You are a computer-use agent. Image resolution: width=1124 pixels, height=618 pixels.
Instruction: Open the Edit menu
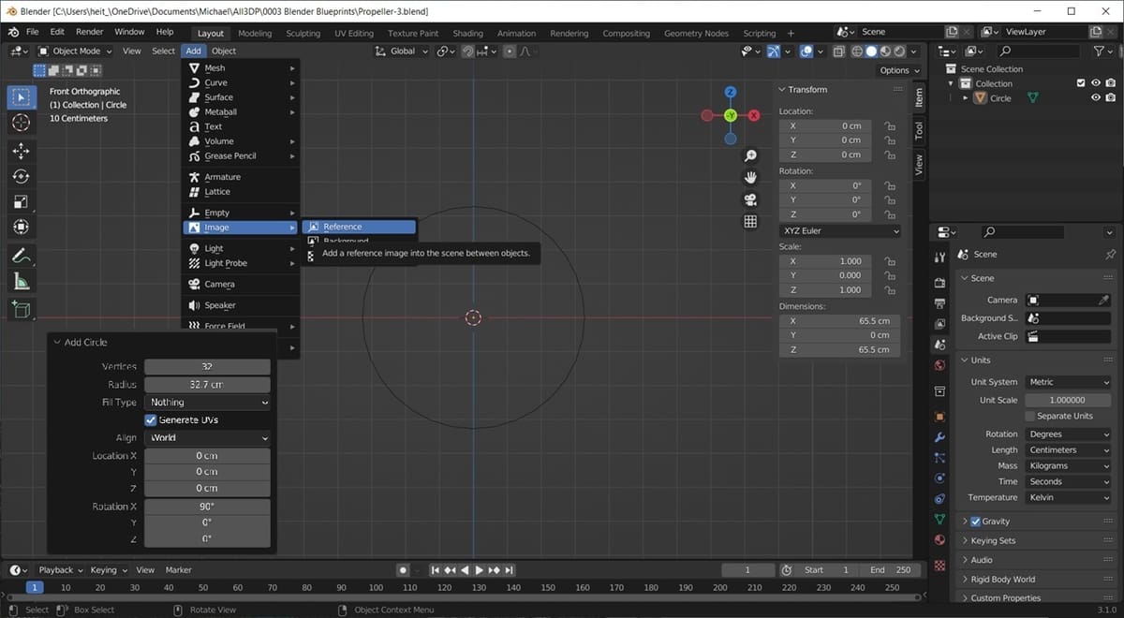click(57, 32)
